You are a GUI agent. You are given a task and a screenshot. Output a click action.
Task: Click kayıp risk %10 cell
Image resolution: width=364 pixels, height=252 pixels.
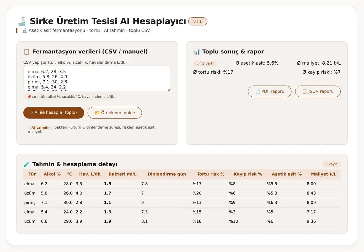coord(234,221)
